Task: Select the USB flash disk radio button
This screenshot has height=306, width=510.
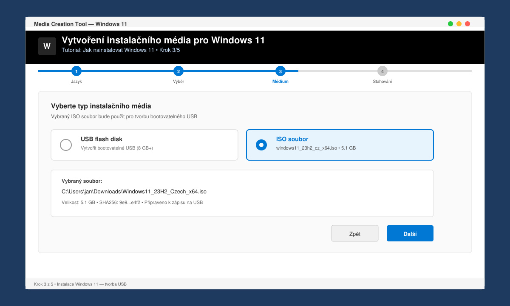Action: 66,145
